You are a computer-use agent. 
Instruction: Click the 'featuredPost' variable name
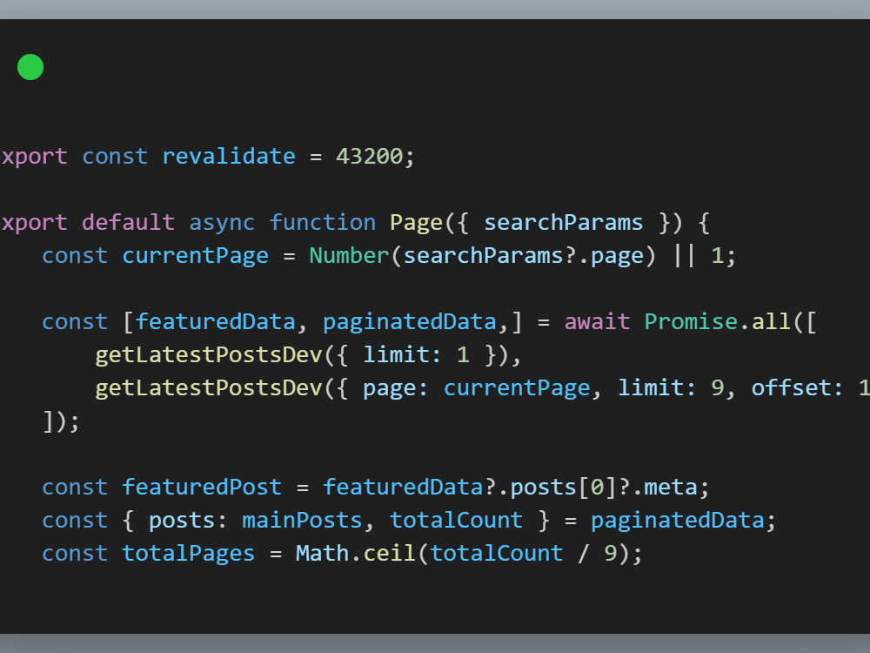coord(202,488)
